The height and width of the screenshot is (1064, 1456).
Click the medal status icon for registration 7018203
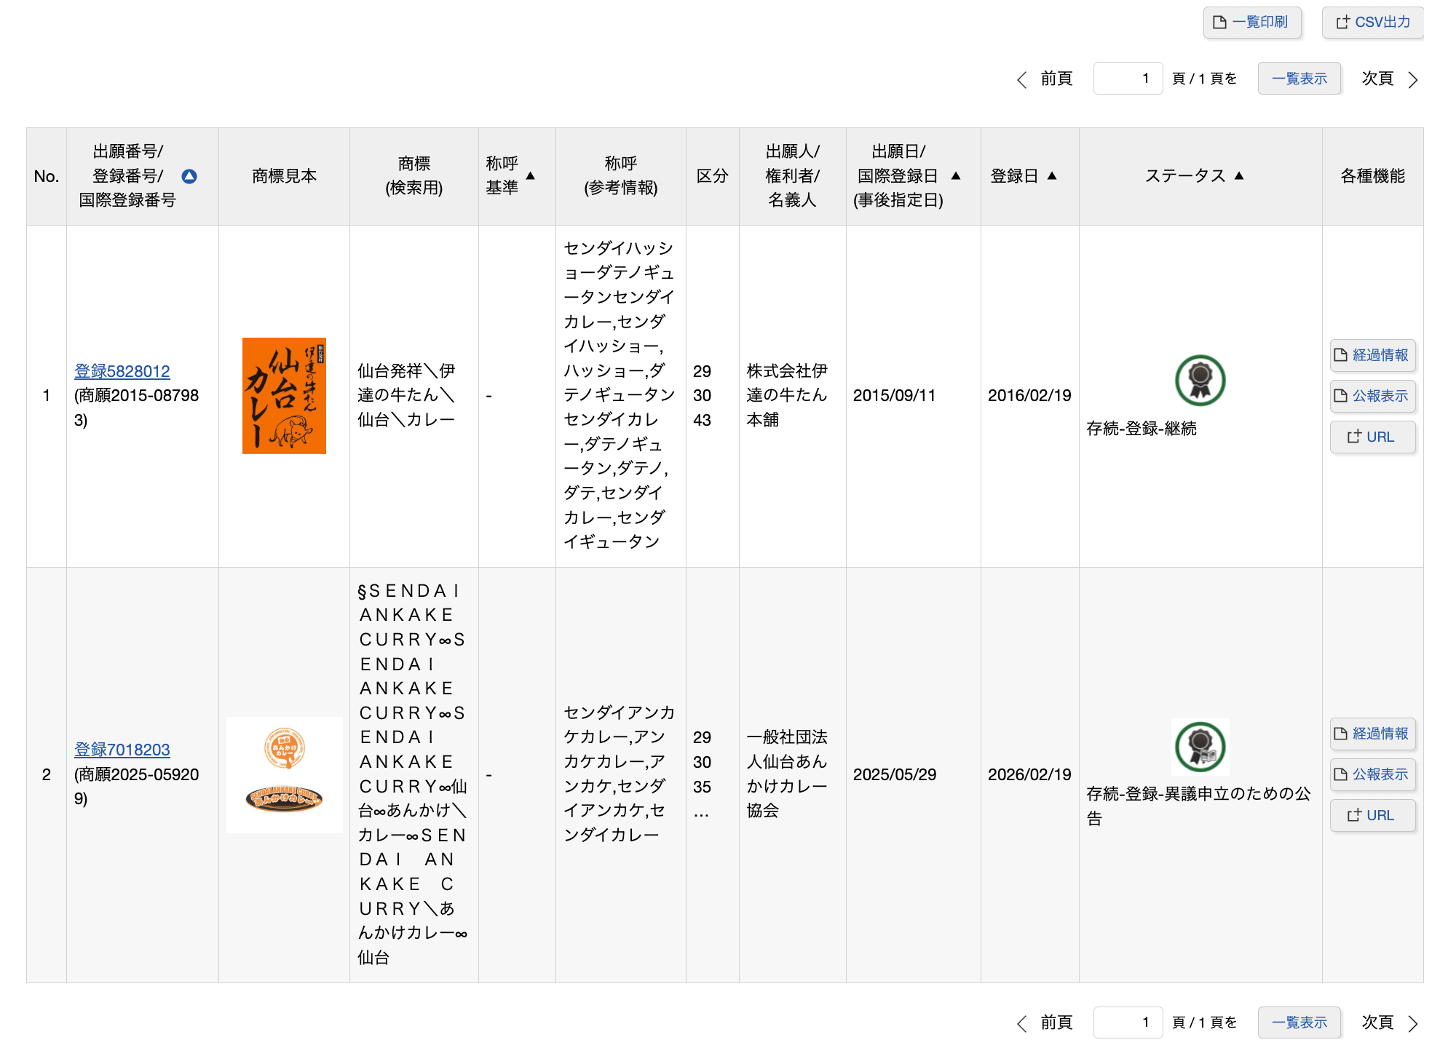pyautogui.click(x=1199, y=746)
